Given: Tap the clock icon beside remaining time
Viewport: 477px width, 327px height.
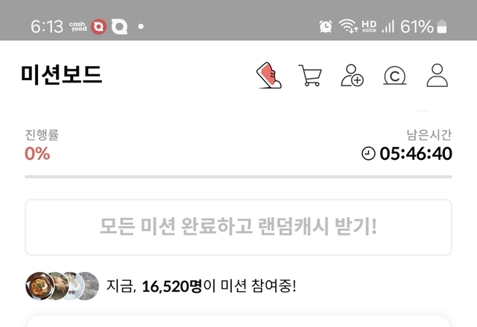Looking at the screenshot, I should click(x=368, y=153).
